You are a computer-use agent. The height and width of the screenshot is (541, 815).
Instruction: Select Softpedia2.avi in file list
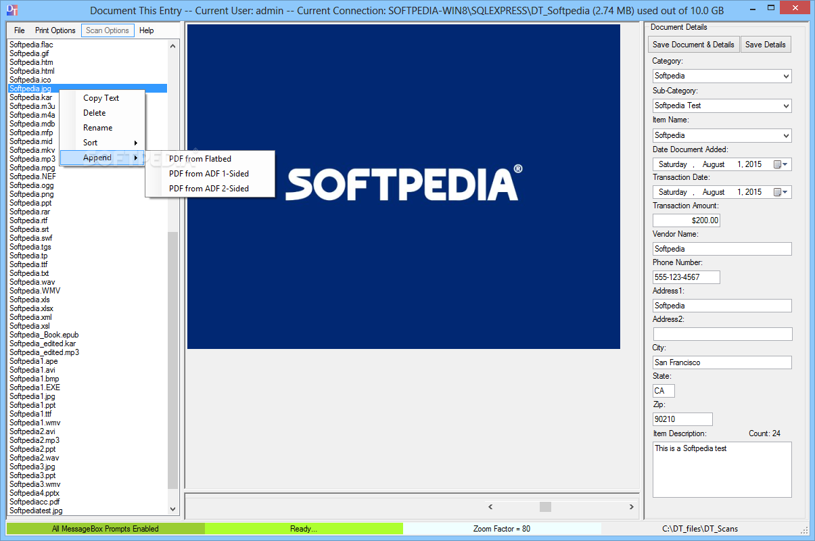(32, 431)
